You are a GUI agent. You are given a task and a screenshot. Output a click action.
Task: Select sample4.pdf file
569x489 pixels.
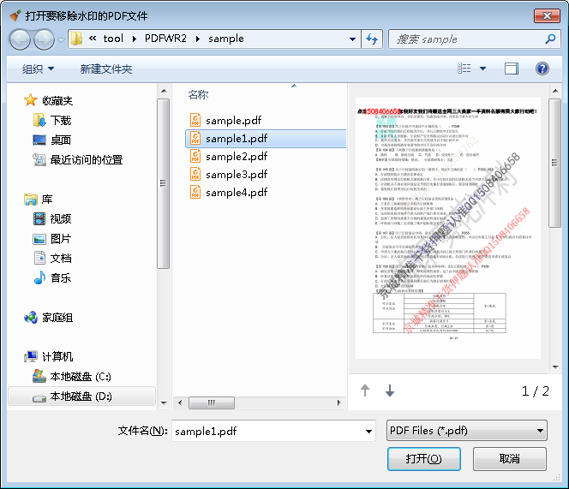[237, 192]
